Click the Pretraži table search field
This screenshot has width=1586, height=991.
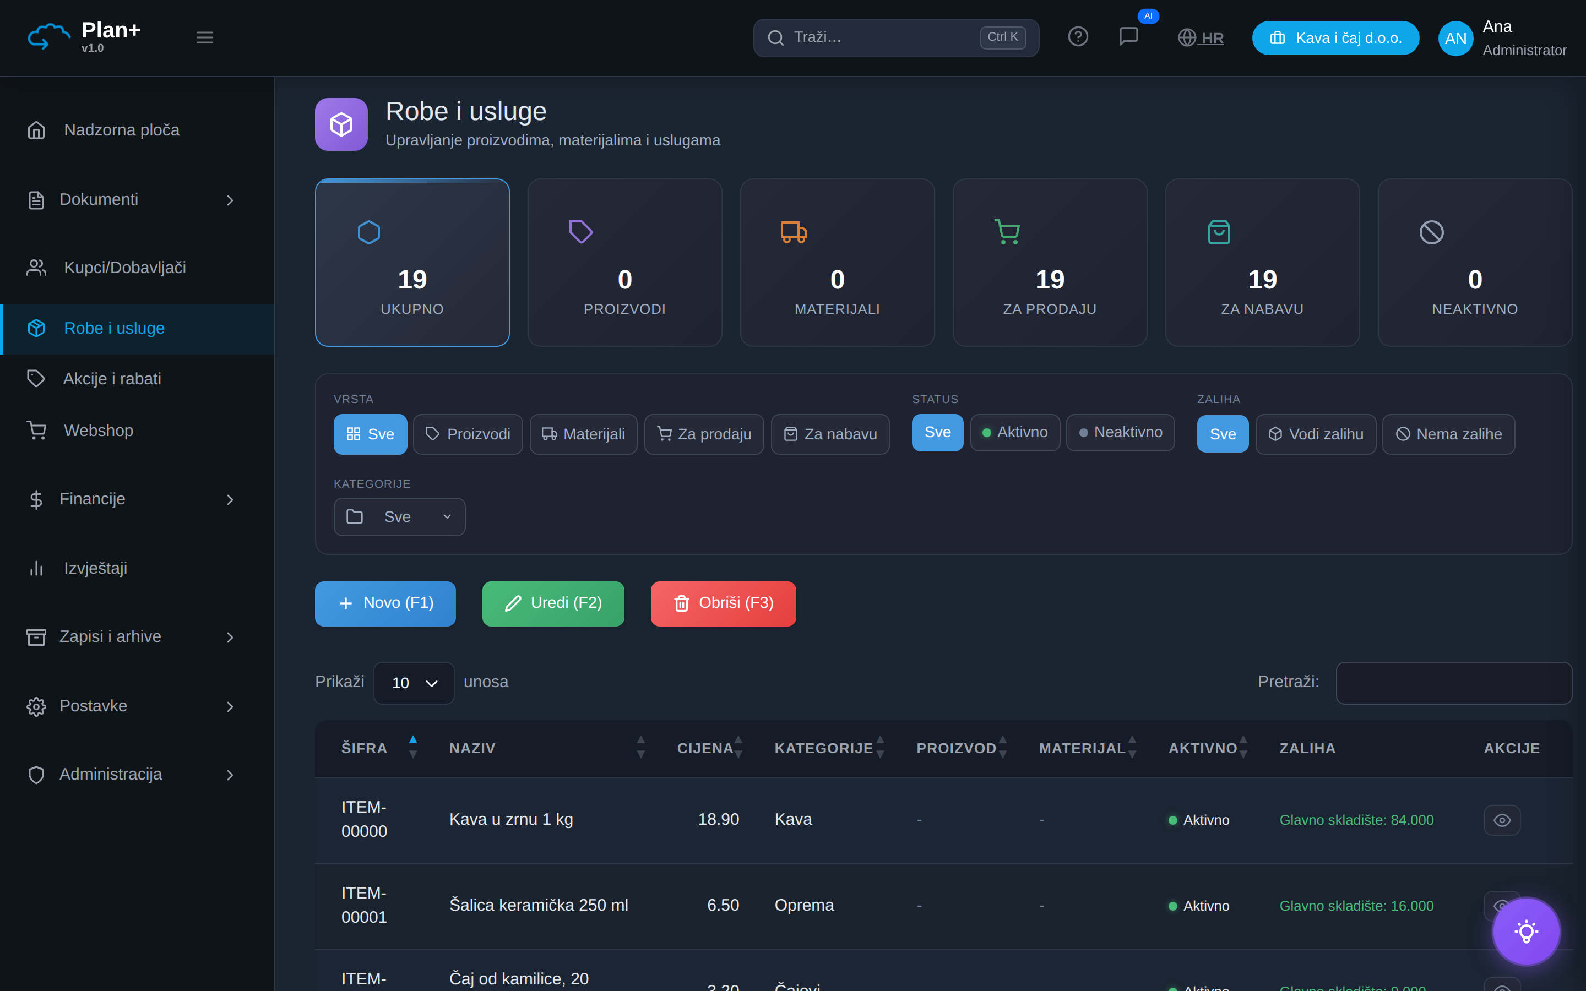coord(1454,683)
